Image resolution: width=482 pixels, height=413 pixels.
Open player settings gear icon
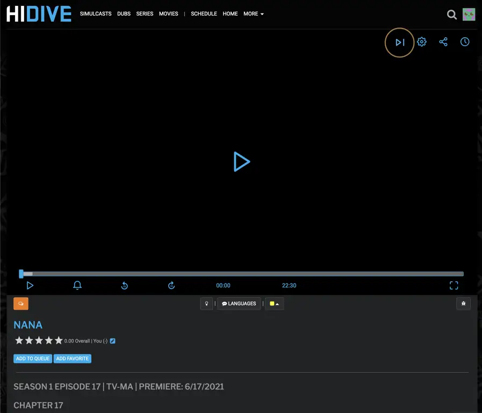(422, 42)
